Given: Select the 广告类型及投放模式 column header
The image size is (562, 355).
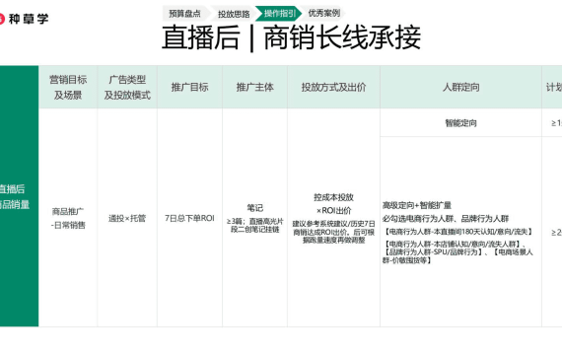Looking at the screenshot, I should 127,87.
